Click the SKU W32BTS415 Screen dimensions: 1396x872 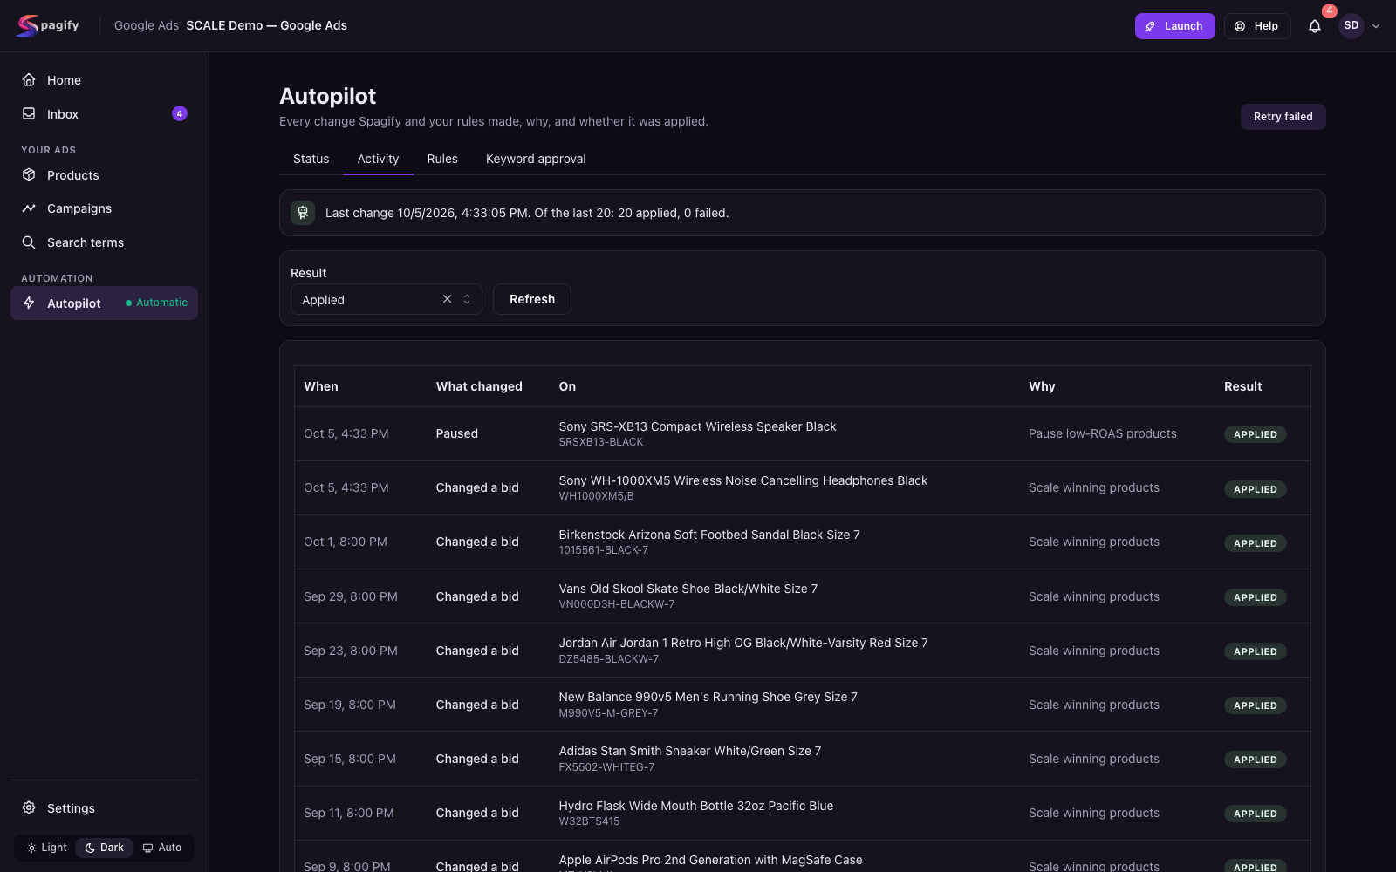click(x=589, y=821)
